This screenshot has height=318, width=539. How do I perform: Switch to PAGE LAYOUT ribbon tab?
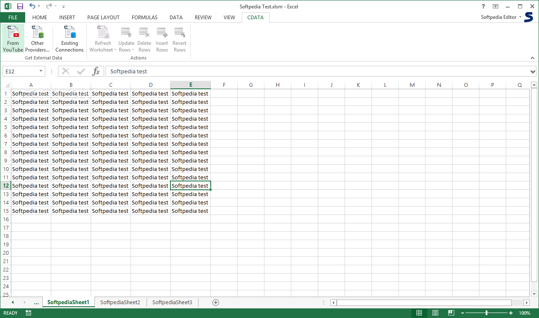click(103, 17)
